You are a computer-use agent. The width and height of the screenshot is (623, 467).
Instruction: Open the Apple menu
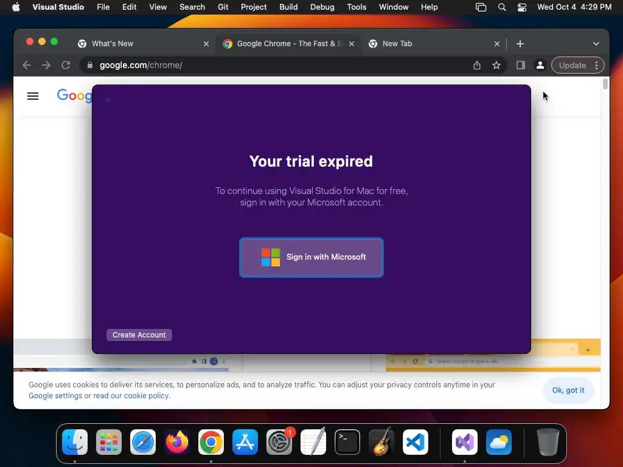pyautogui.click(x=16, y=7)
